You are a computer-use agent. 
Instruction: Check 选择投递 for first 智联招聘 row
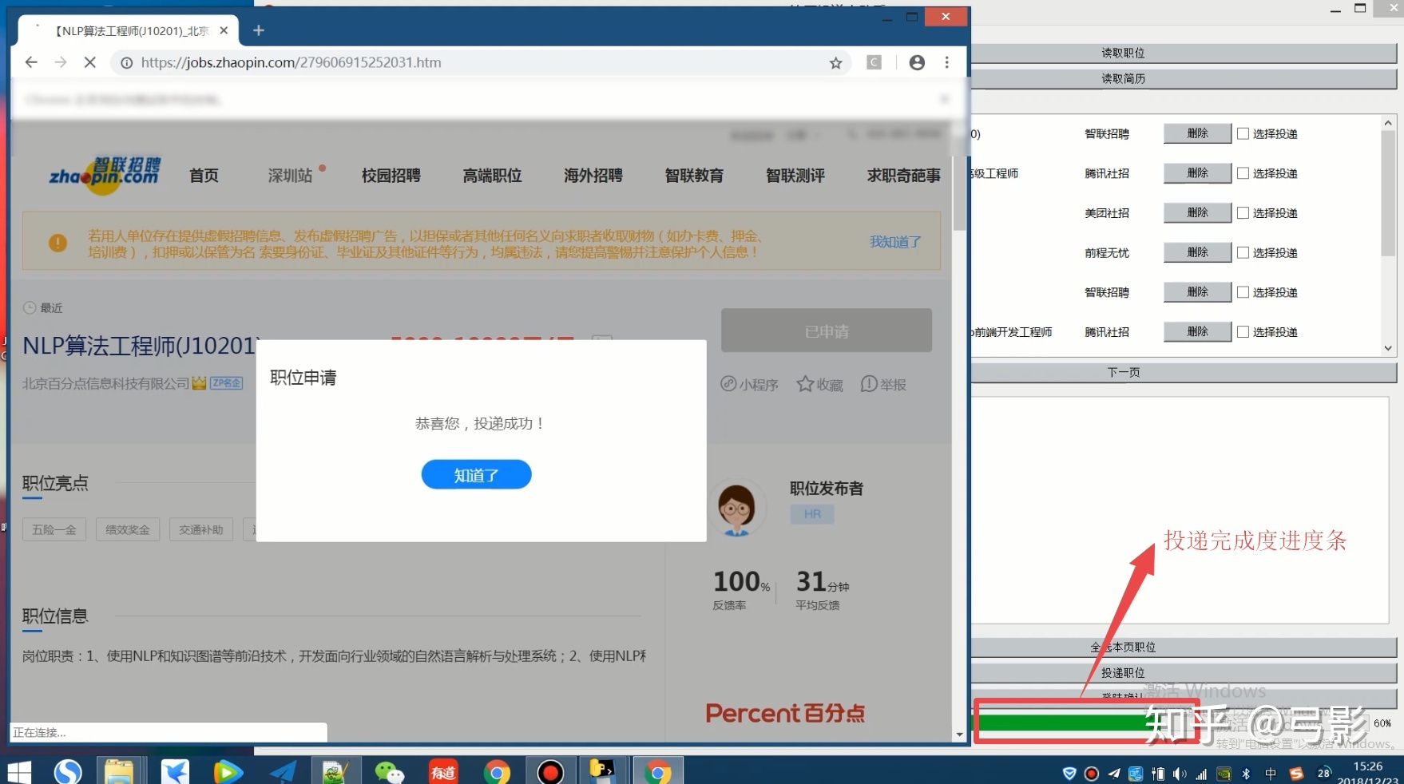(1243, 133)
